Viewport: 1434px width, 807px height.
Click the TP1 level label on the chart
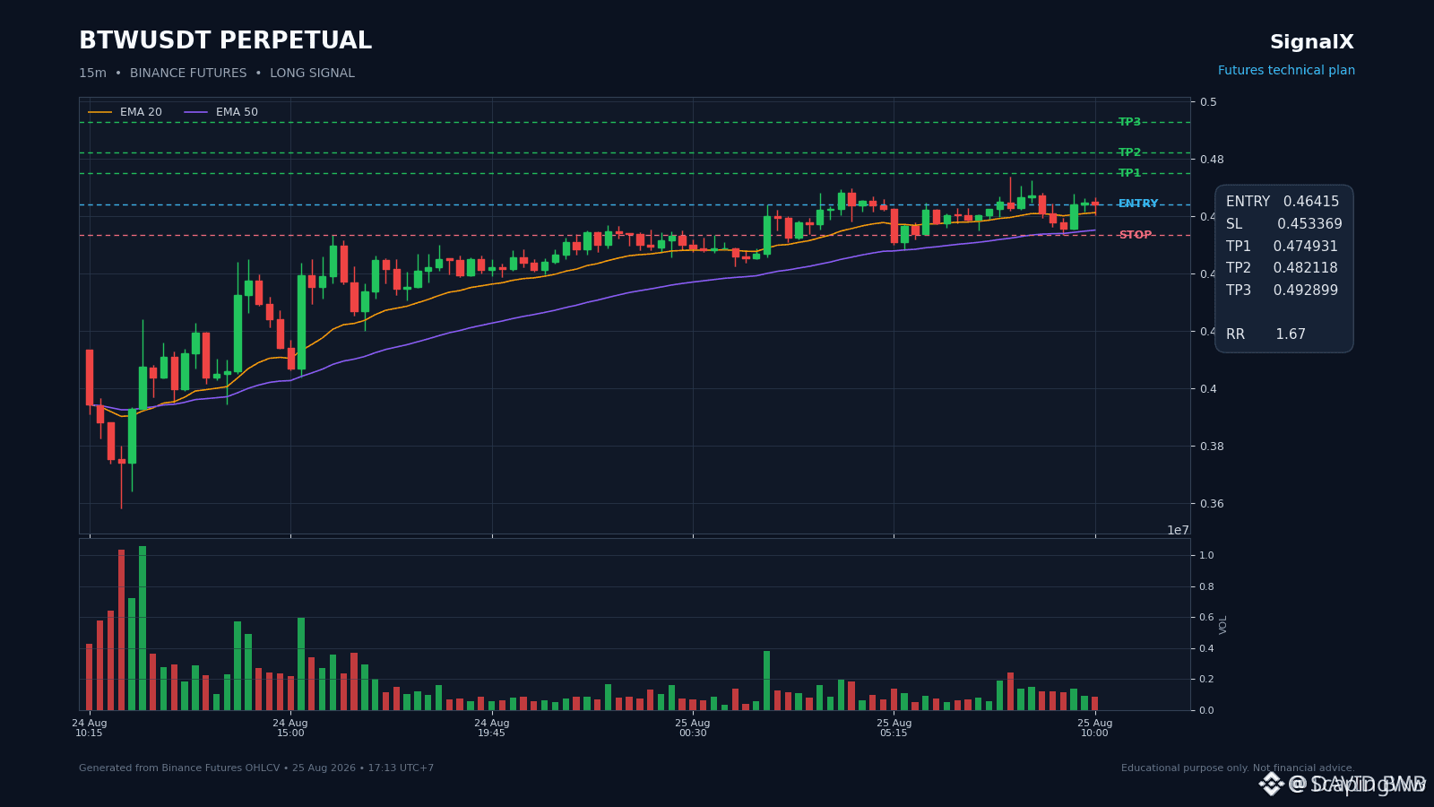tap(1129, 173)
